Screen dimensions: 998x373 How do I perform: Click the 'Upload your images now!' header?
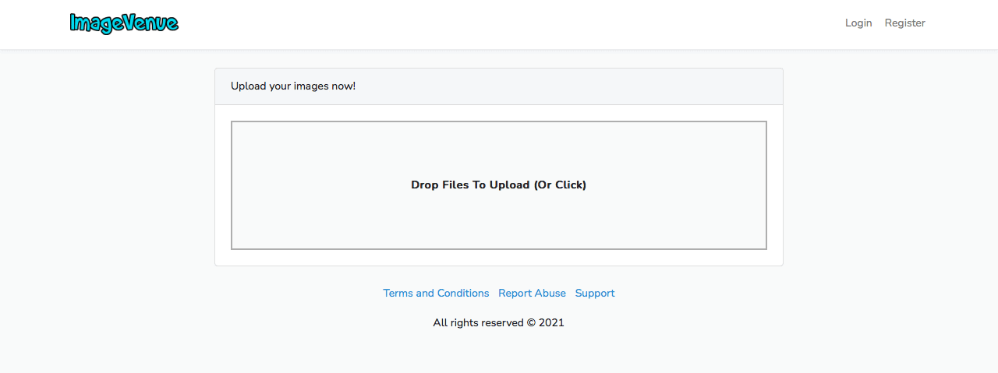pos(293,86)
